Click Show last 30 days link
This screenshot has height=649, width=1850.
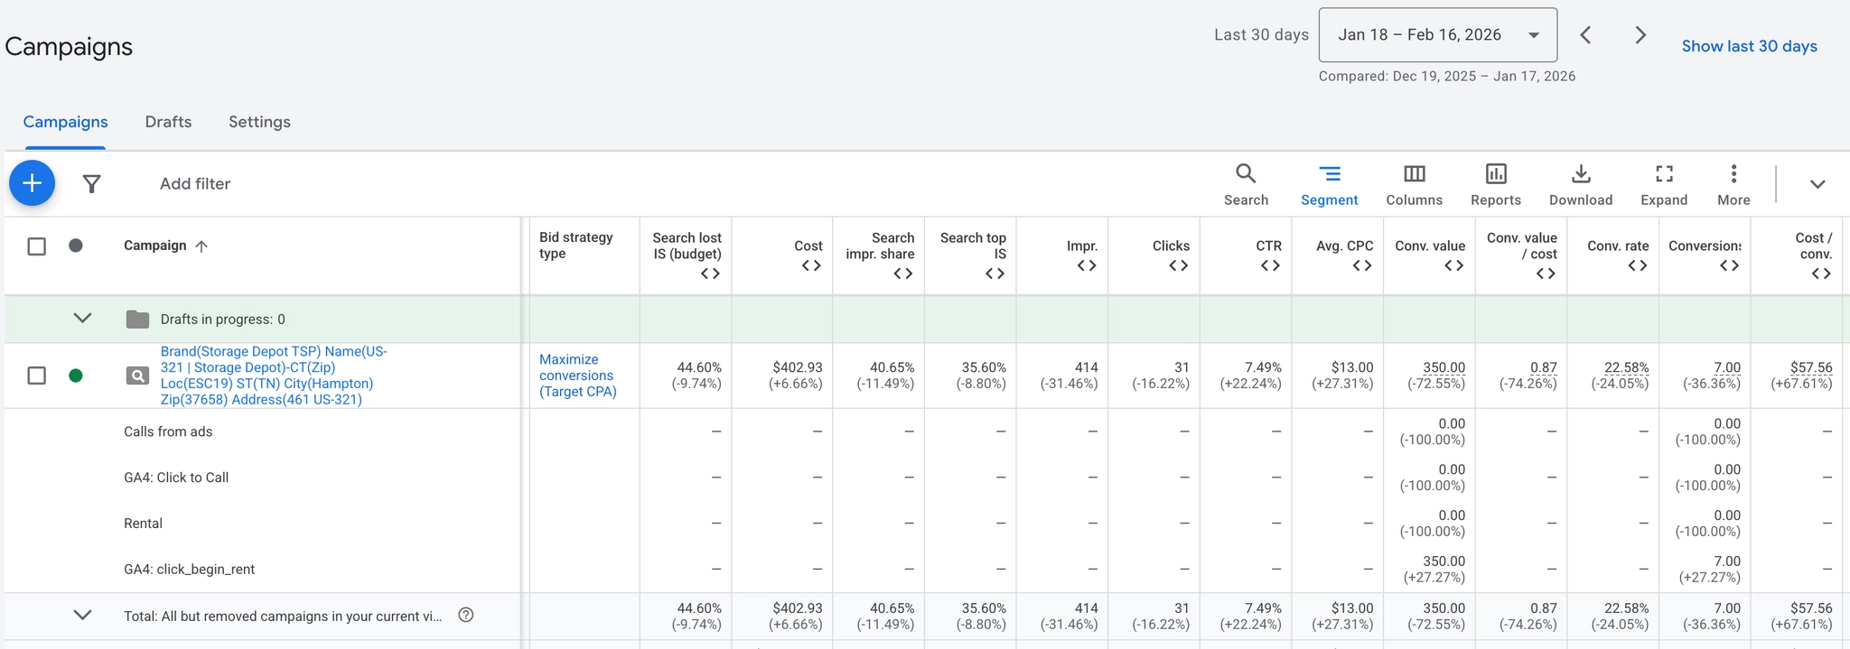pyautogui.click(x=1749, y=46)
